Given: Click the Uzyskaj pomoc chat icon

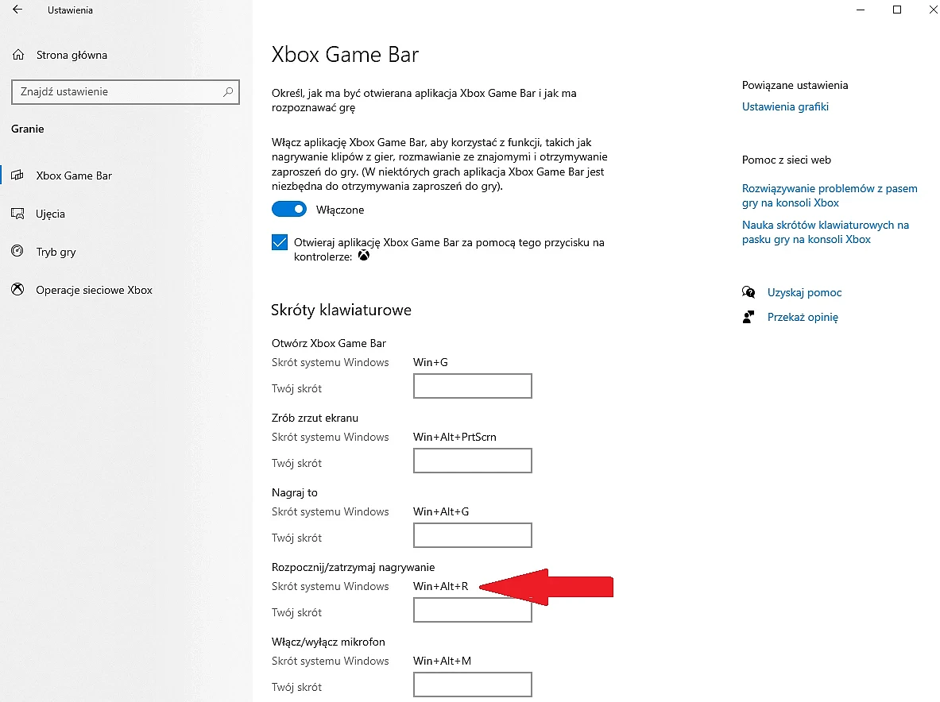Looking at the screenshot, I should [749, 292].
